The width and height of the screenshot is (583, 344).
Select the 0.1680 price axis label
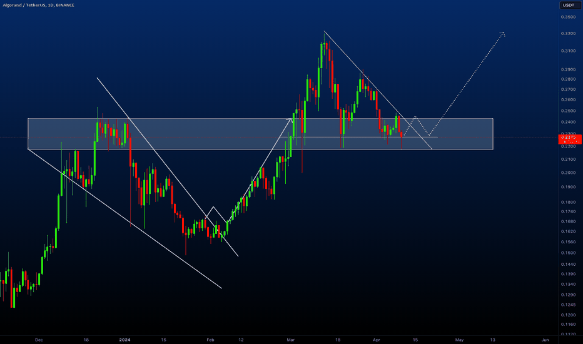click(568, 221)
